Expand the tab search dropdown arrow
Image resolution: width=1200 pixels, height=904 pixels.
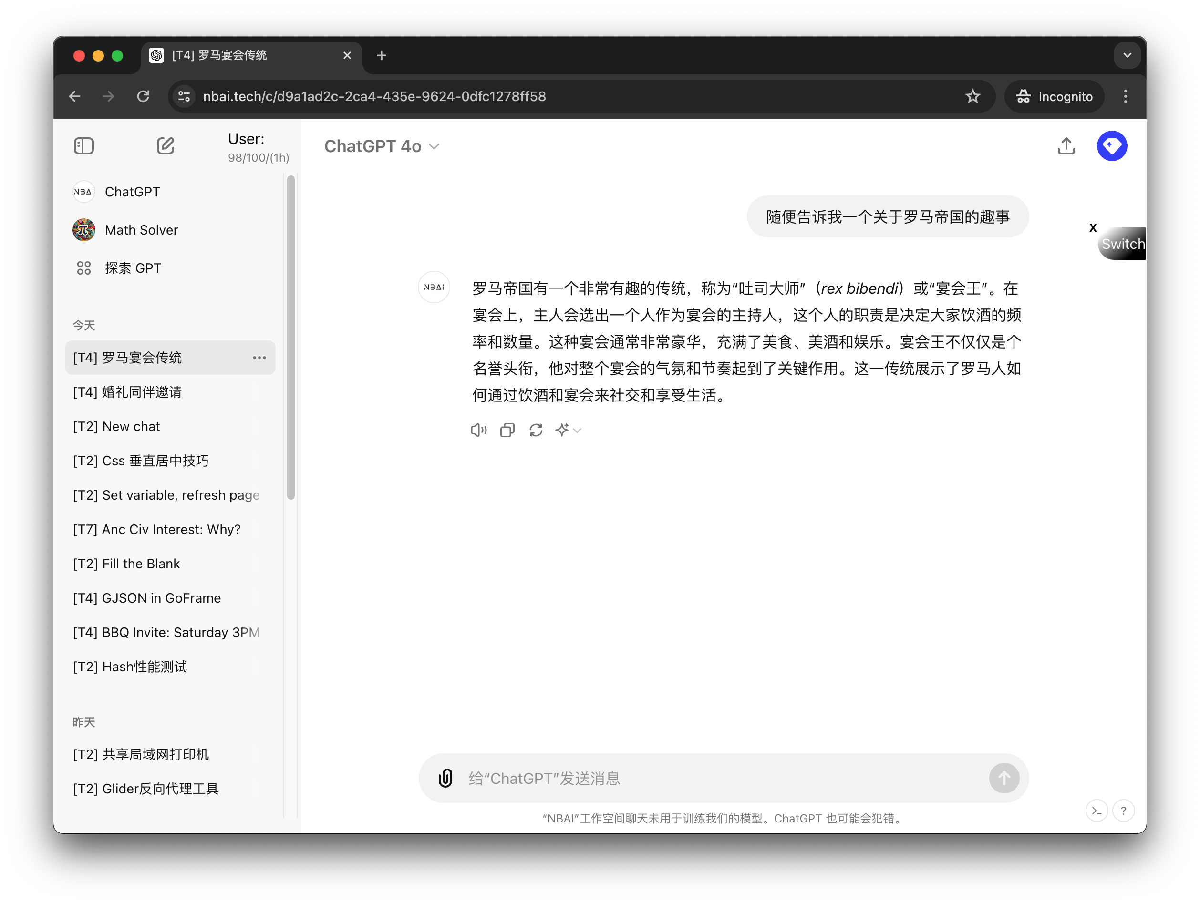click(1127, 55)
